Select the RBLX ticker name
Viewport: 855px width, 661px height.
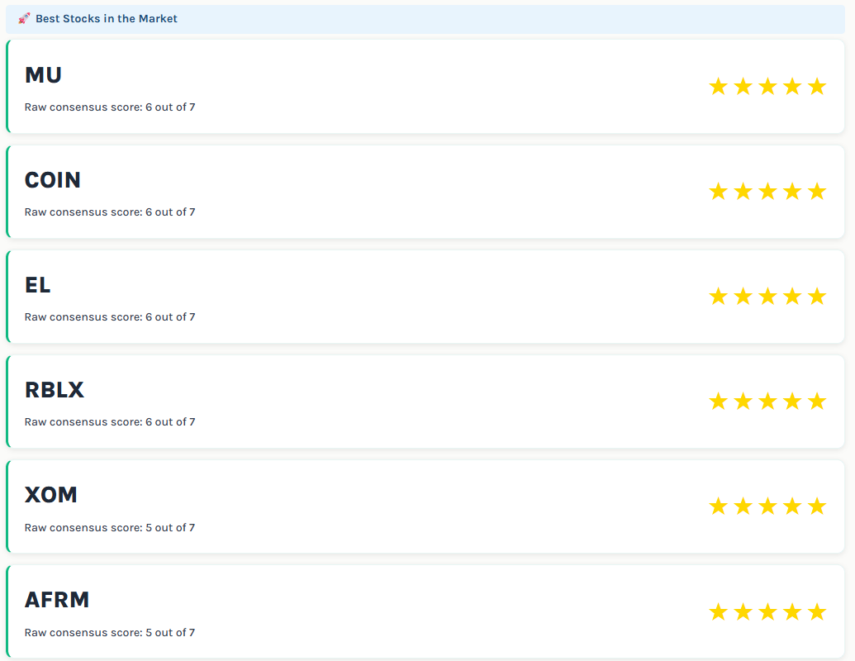(55, 390)
